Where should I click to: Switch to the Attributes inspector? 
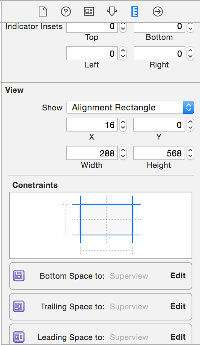click(112, 11)
